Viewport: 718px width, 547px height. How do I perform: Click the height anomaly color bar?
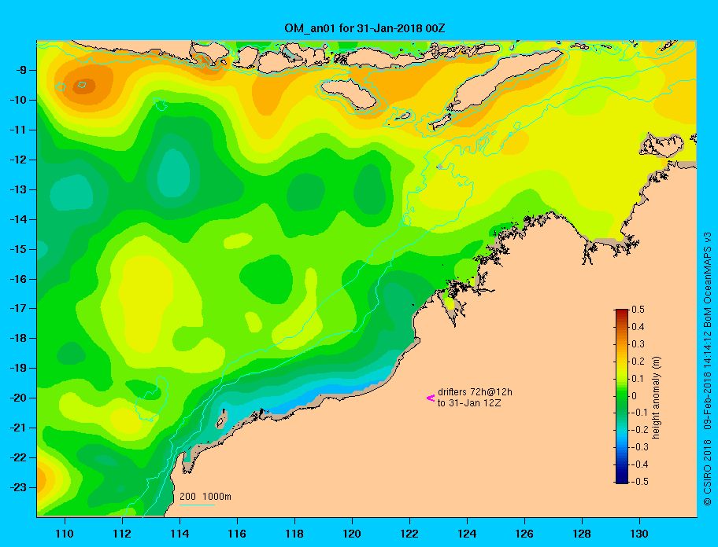tap(622, 396)
